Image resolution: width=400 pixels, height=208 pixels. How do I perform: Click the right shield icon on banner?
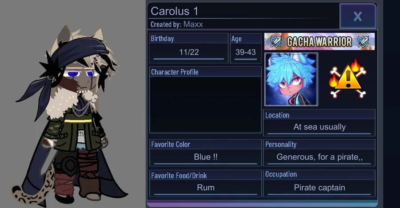363,42
